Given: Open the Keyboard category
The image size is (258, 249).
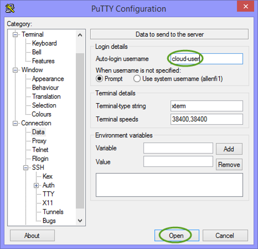Looking at the screenshot, I should [44, 43].
